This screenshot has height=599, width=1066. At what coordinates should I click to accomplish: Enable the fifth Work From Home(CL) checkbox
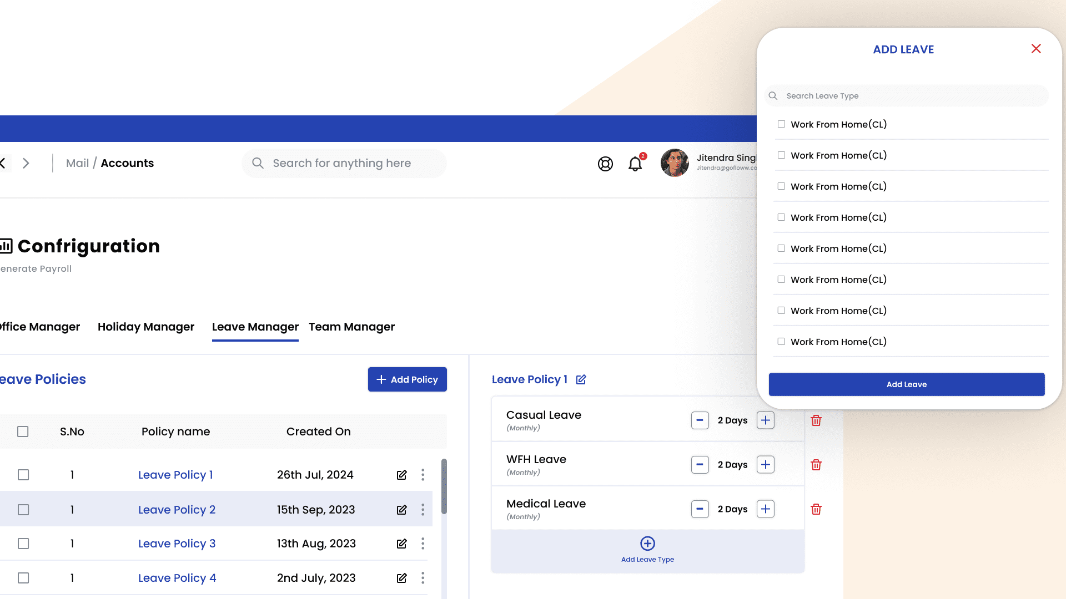781,248
